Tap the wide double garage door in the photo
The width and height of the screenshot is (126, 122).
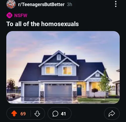pos(58,90)
